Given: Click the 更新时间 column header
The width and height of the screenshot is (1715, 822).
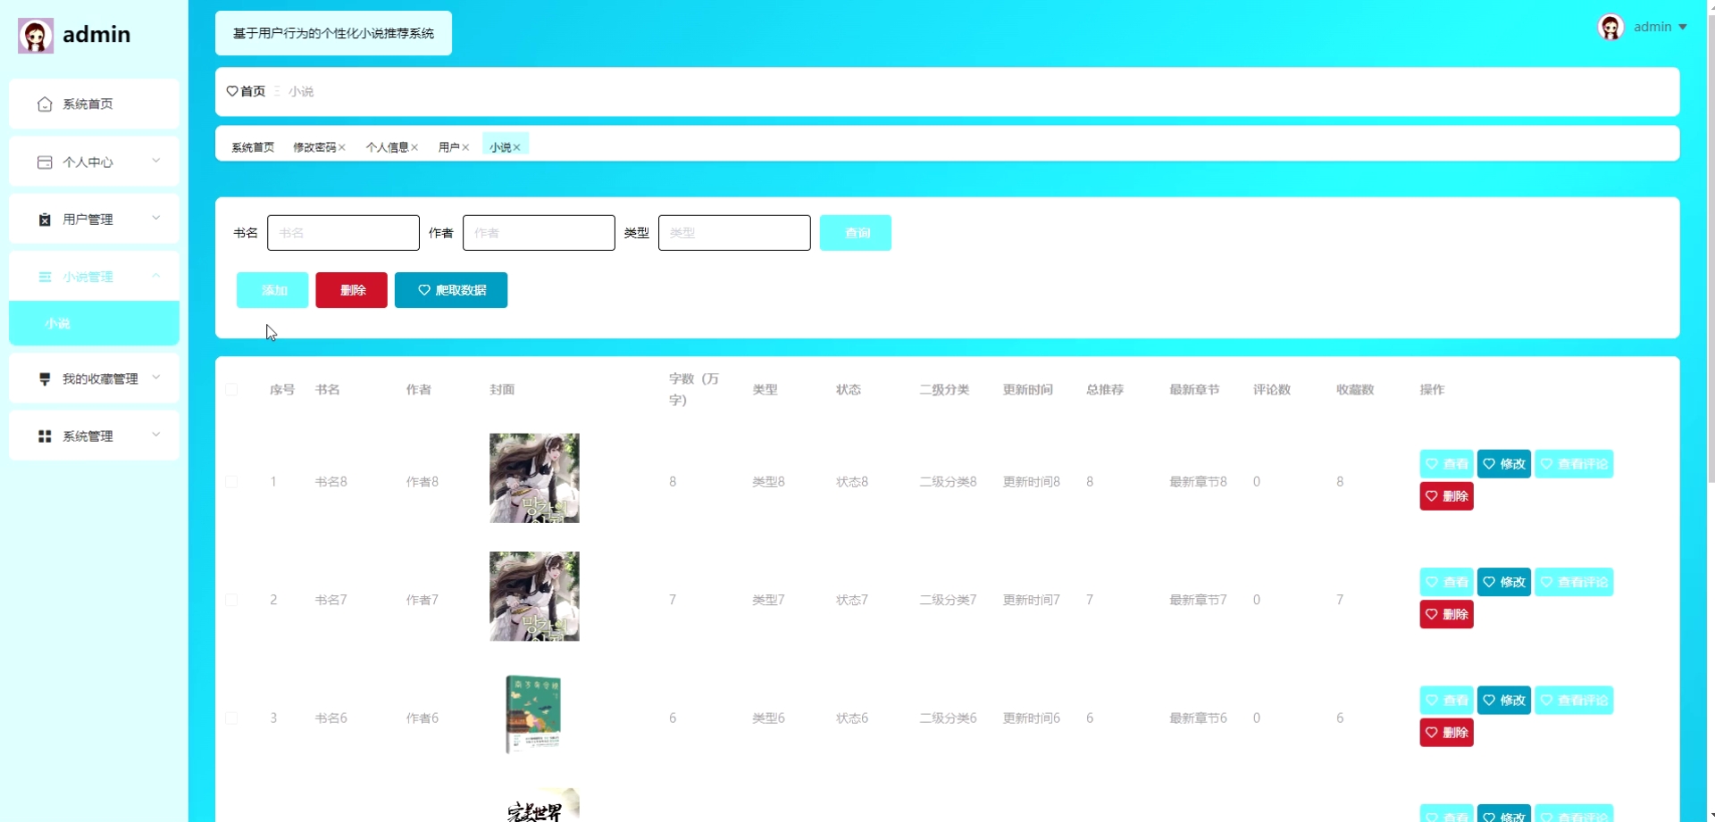Looking at the screenshot, I should [1027, 390].
